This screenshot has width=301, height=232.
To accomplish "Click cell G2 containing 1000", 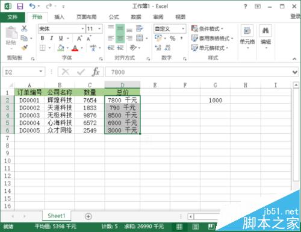I will click(216, 100).
